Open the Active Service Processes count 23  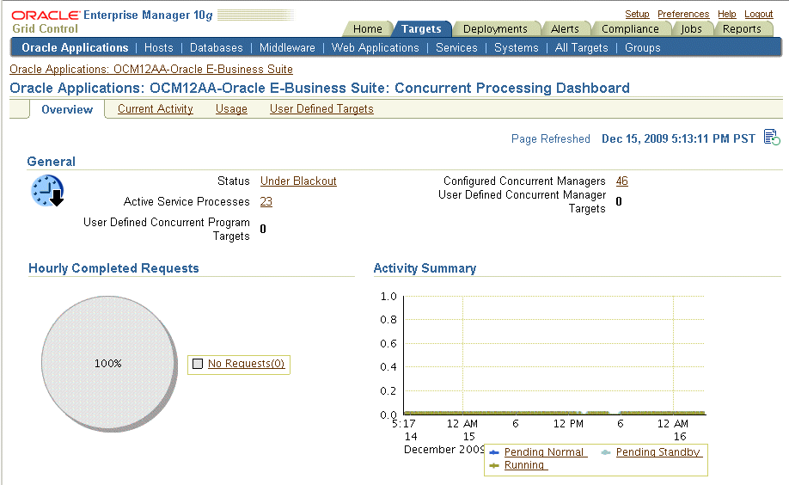(x=266, y=201)
